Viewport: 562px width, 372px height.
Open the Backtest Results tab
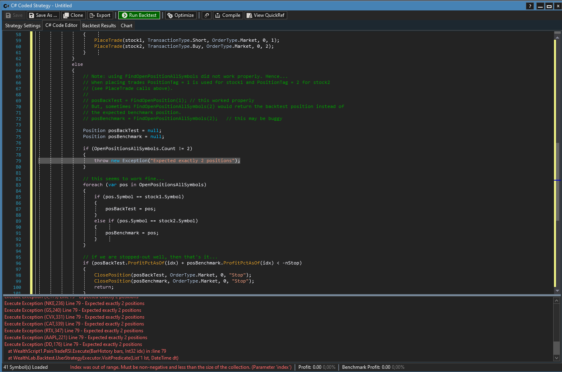pos(99,26)
